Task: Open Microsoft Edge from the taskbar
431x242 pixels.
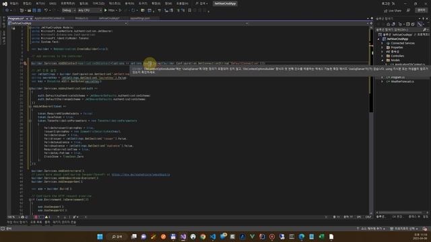Action: (302, 237)
